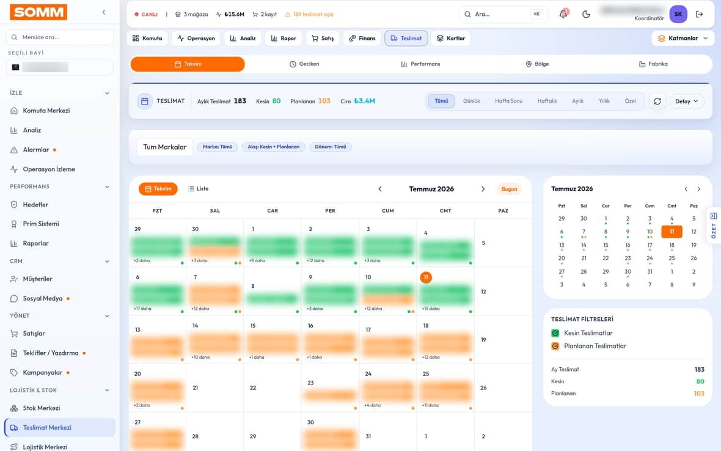Screen dimensions: 721x451
Task: Click the Menüde ara search field
Action: tap(60, 37)
